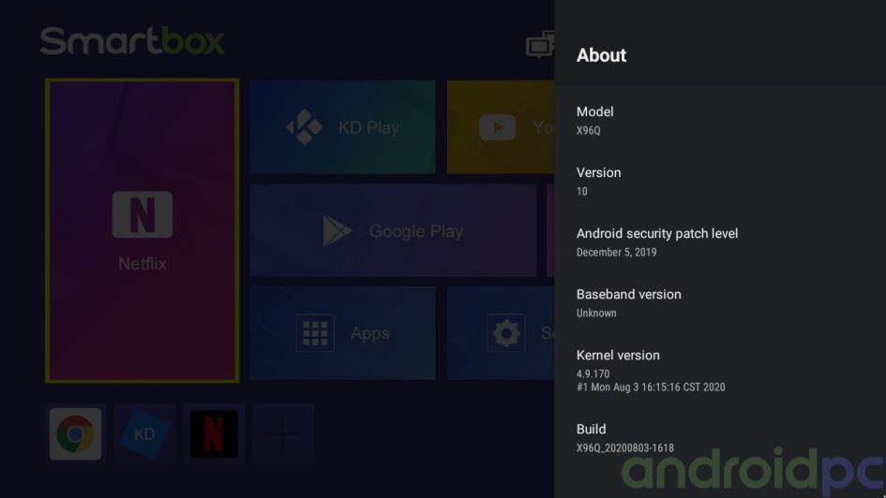Launch Chrome from the shortcut row
Image resolution: width=886 pixels, height=498 pixels.
[x=75, y=433]
